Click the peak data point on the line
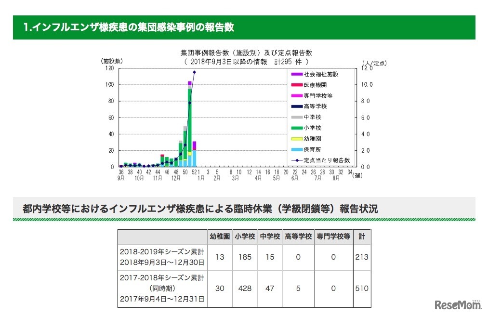The width and height of the screenshot is (488, 316). pos(195,71)
